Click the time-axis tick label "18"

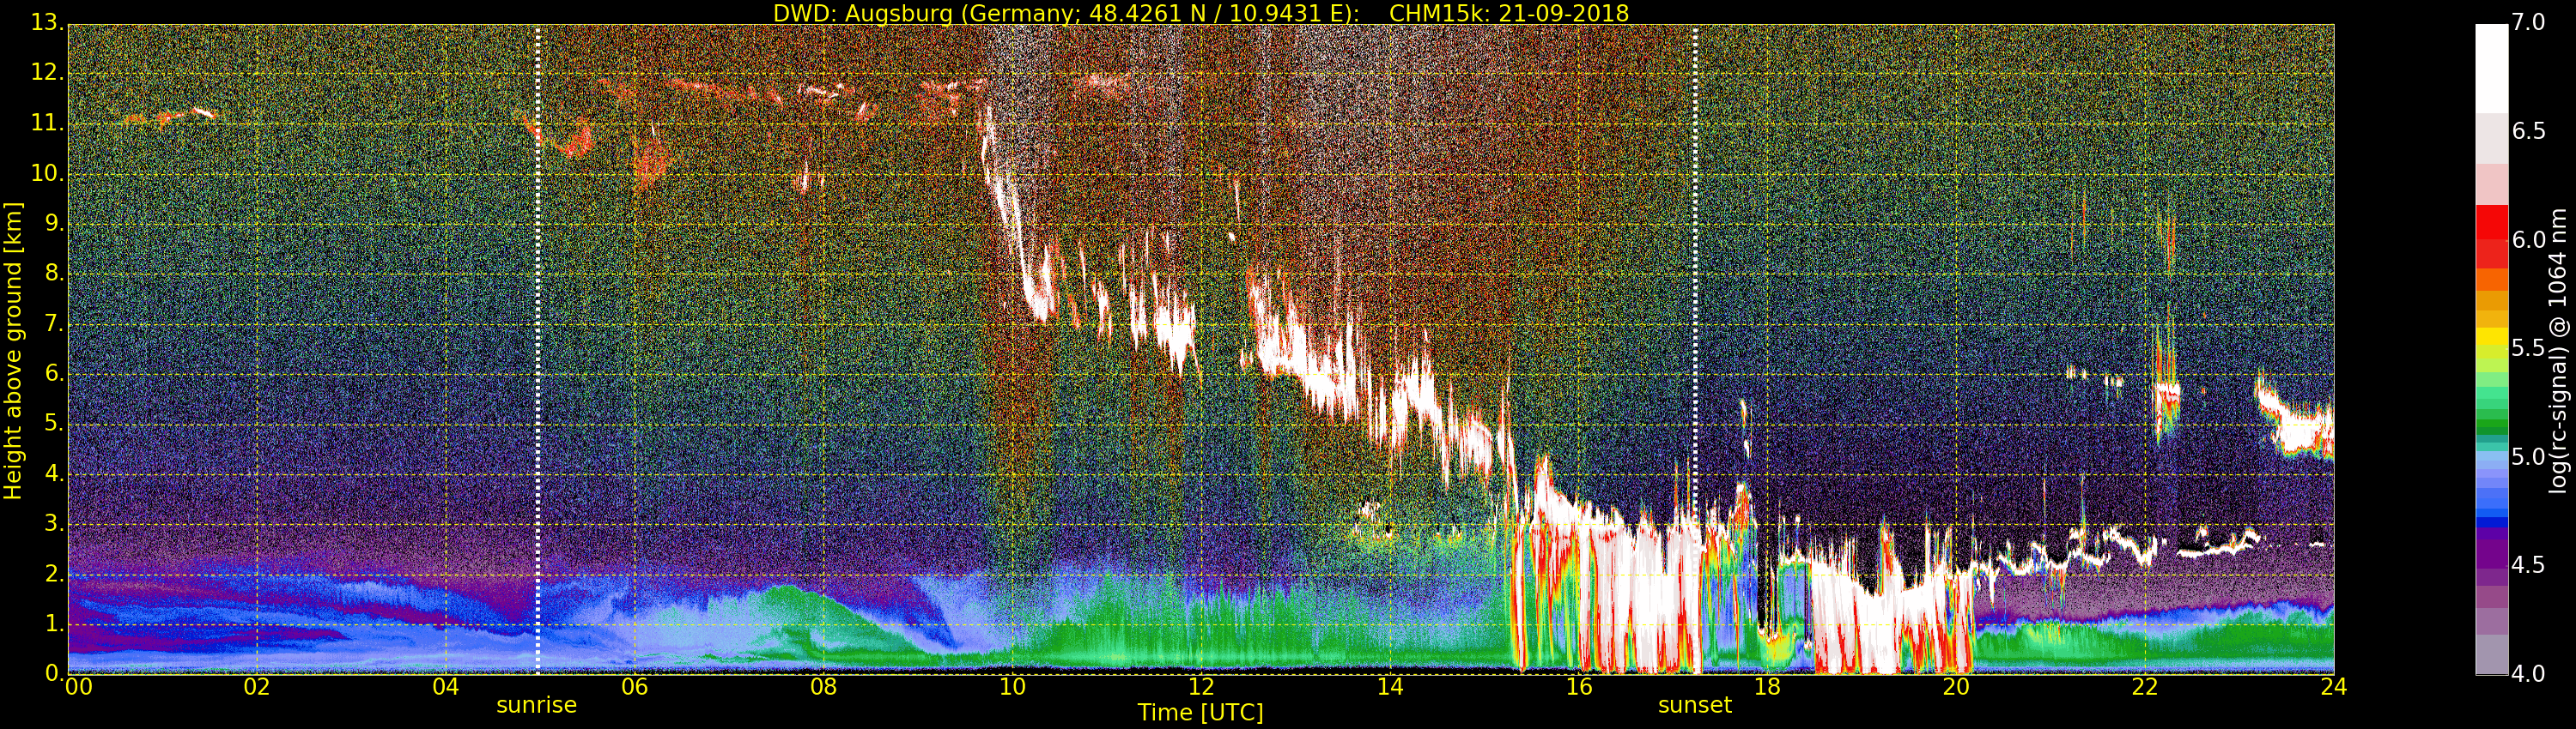click(x=1768, y=686)
